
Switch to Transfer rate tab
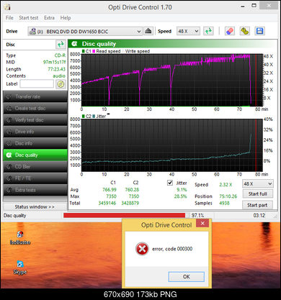35,96
